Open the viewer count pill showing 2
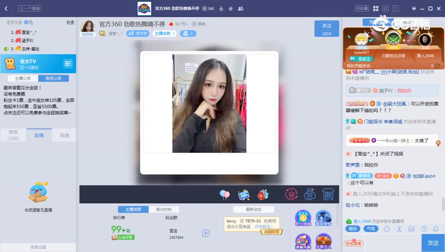The width and height of the screenshot is (445, 252). 188,34
